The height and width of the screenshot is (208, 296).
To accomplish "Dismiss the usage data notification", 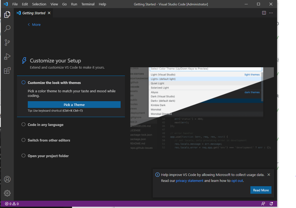I will click(x=269, y=175).
